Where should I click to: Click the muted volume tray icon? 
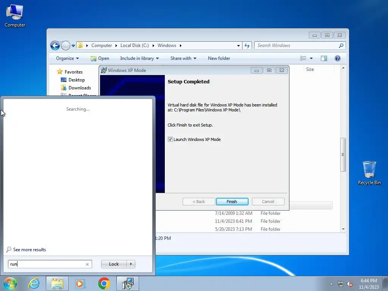tap(350, 284)
